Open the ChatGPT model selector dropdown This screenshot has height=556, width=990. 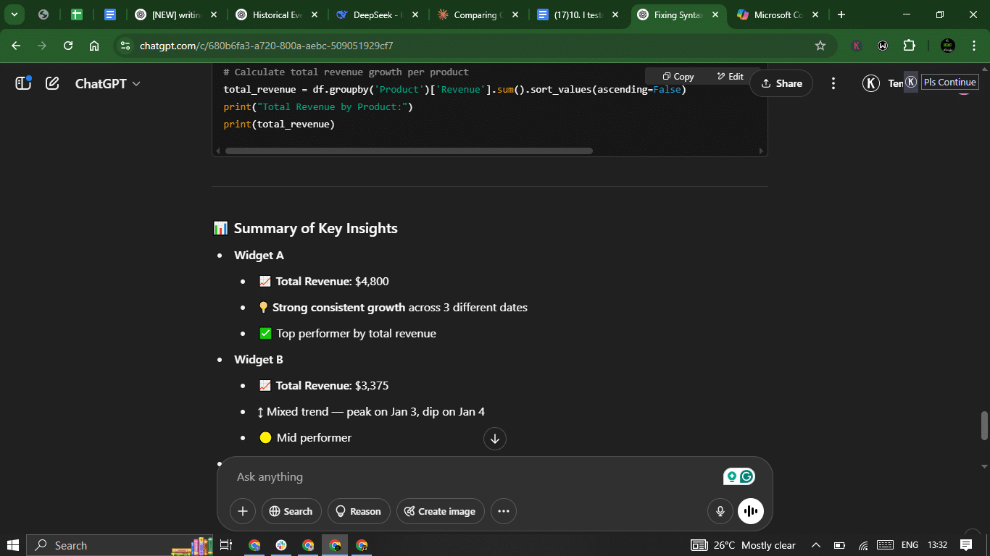(108, 84)
